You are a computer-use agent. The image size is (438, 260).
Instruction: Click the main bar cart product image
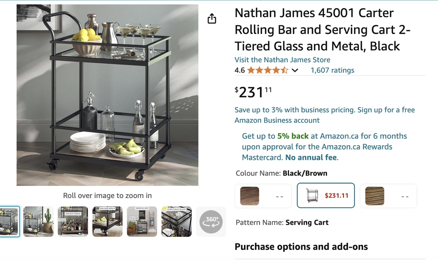click(107, 95)
